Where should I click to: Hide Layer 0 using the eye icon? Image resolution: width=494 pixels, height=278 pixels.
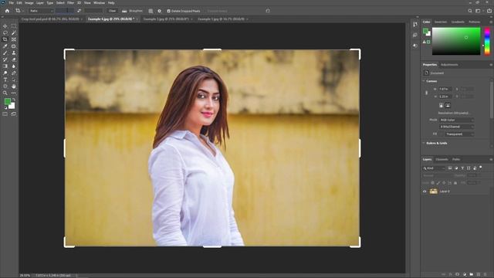[x=425, y=192]
